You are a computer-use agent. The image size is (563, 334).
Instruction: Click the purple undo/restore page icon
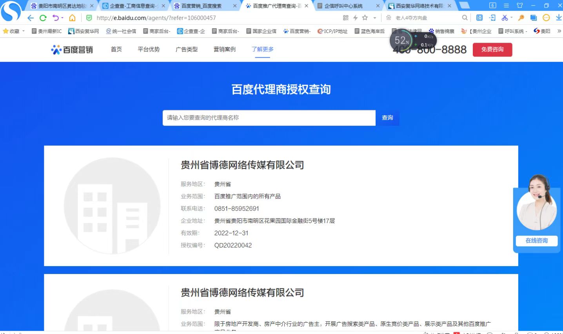[56, 18]
